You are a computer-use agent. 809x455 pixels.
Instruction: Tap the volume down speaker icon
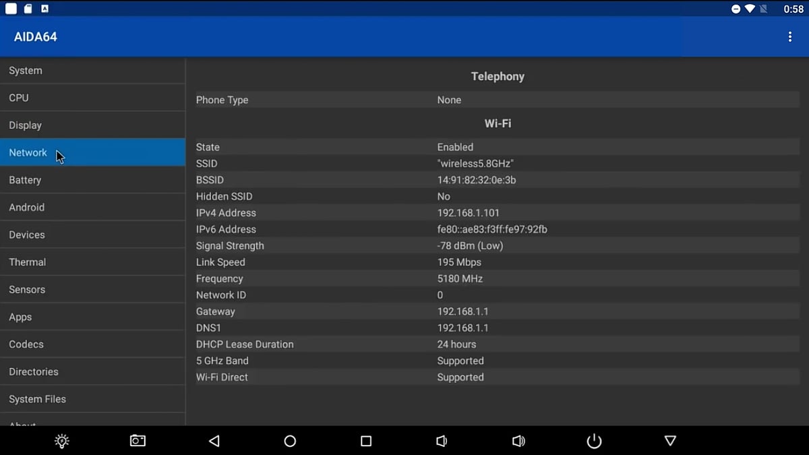pyautogui.click(x=442, y=441)
